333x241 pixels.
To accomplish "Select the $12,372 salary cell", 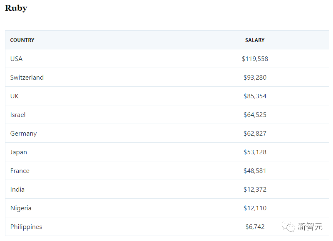I will (255, 190).
